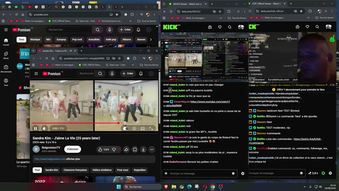Expand bookmarks overflow chevron in video window

point(133,65)
